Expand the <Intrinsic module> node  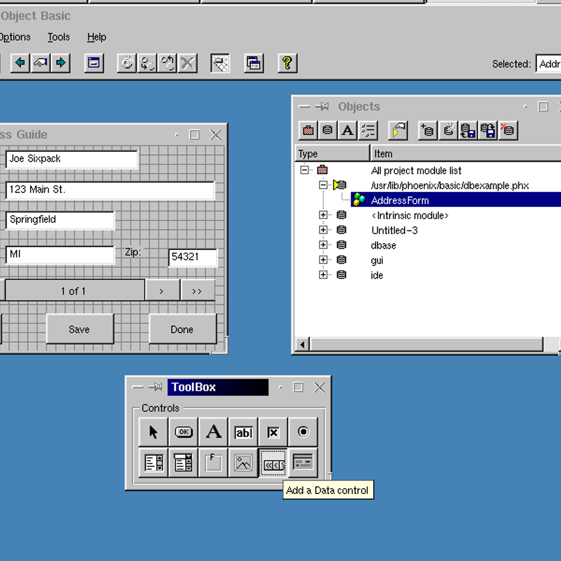click(x=323, y=215)
